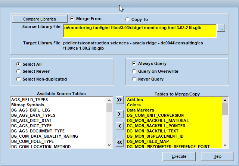Click the remove selected table (<) button
The height and width of the screenshot is (166, 239).
click(x=119, y=126)
